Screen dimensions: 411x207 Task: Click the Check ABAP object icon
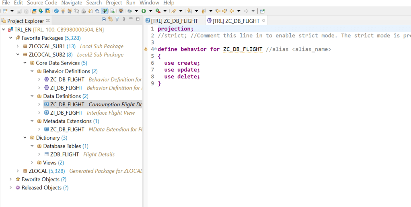tap(56, 11)
